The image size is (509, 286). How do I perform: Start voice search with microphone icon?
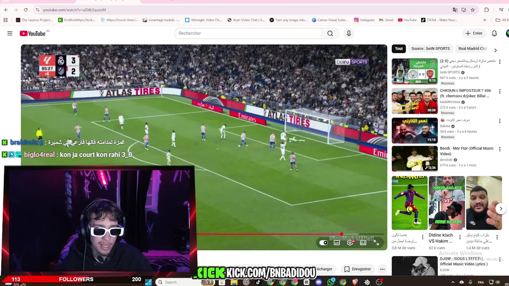tap(349, 33)
